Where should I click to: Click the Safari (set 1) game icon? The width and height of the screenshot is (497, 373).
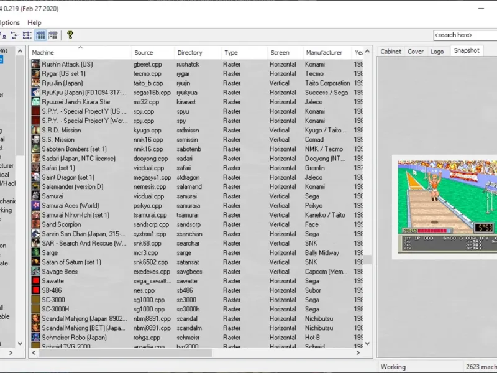point(36,168)
